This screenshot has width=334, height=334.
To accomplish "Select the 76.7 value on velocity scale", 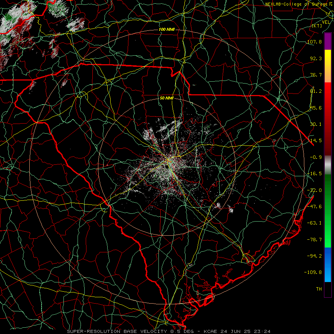I will 316,75.
